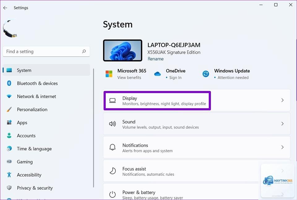297x200 pixels.
Task: Click OneDrive Sign In
Action: 175,78
